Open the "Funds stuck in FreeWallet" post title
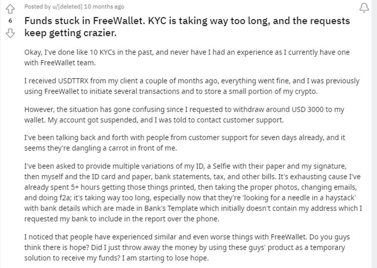The height and width of the screenshot is (268, 377). coord(187,27)
